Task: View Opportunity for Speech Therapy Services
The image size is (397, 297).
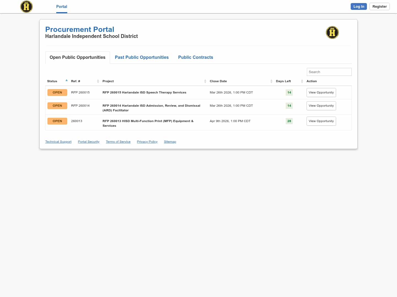Action: (321, 92)
